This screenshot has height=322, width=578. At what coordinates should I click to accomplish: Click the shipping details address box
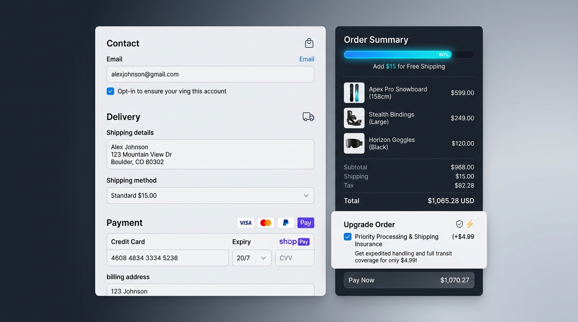[210, 154]
